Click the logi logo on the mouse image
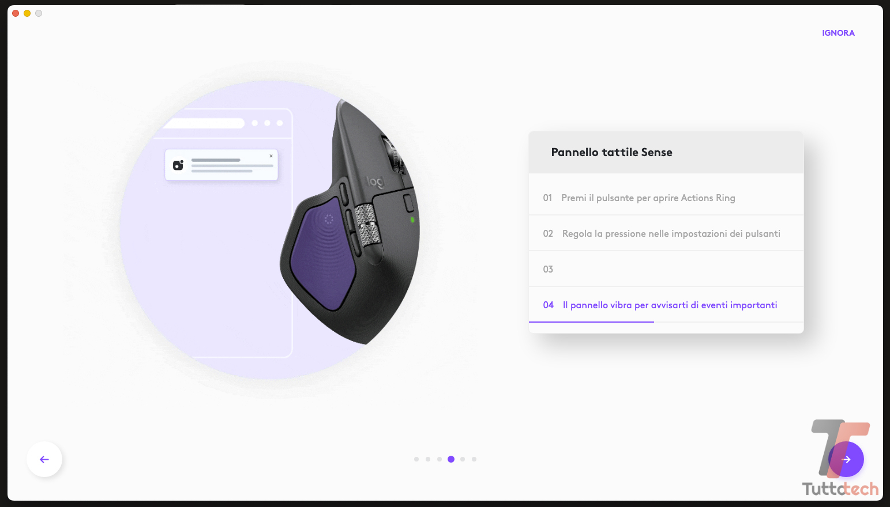 [x=375, y=182]
